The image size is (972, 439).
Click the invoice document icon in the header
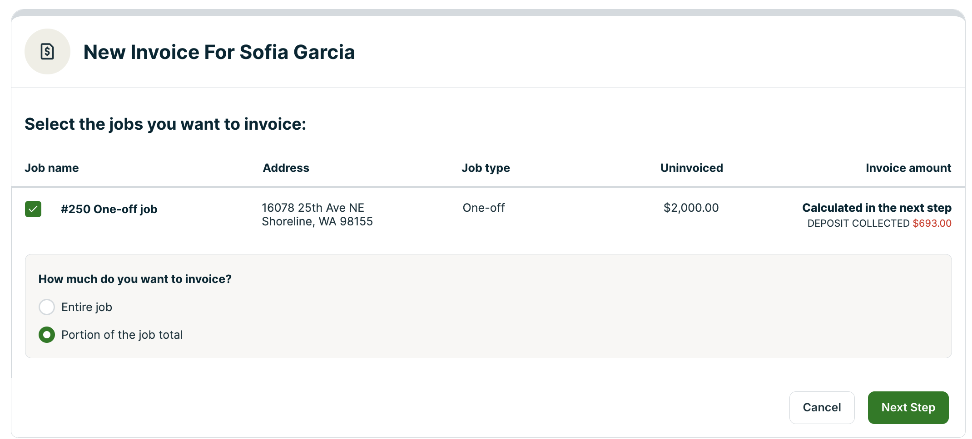(x=47, y=52)
